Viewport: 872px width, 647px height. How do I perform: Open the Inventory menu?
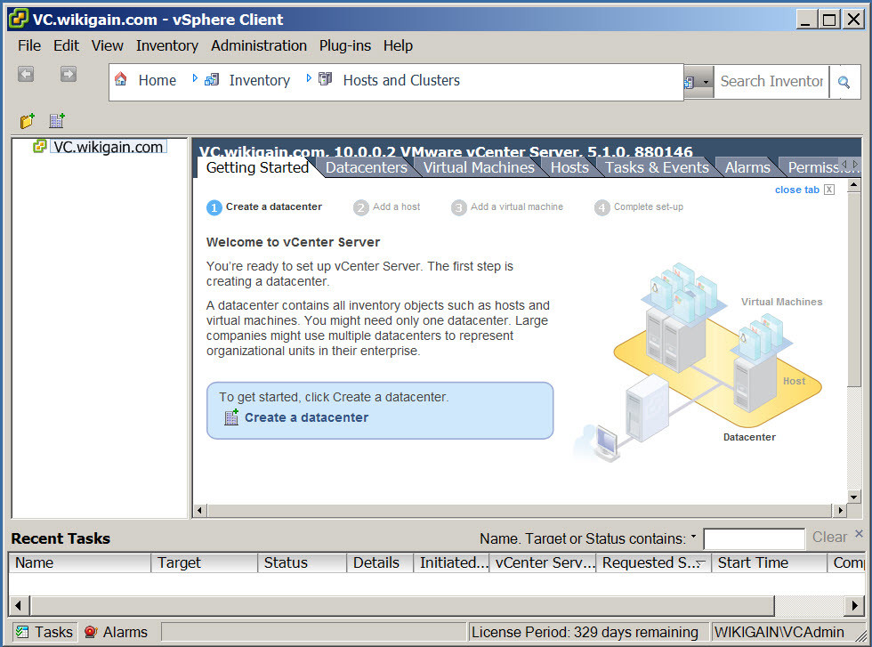click(167, 45)
